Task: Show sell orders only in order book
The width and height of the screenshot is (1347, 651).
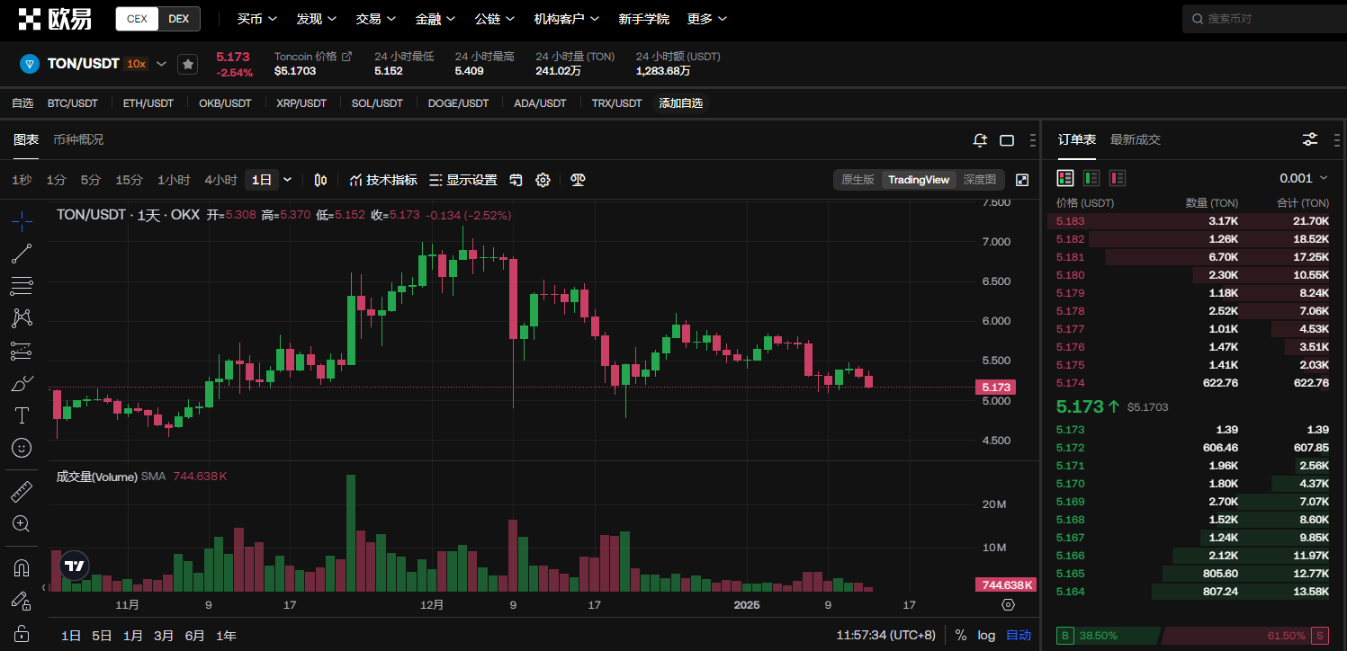Action: coord(1118,178)
